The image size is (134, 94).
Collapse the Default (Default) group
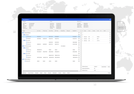(x=23, y=33)
